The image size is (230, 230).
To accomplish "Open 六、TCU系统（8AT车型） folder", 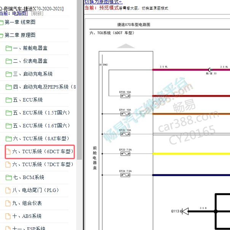I will (x=41, y=139).
